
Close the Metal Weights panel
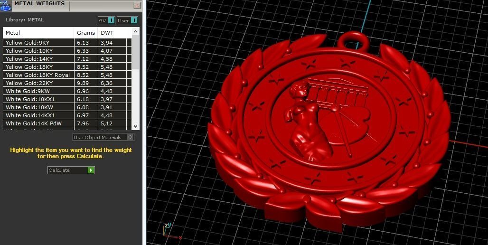click(137, 5)
